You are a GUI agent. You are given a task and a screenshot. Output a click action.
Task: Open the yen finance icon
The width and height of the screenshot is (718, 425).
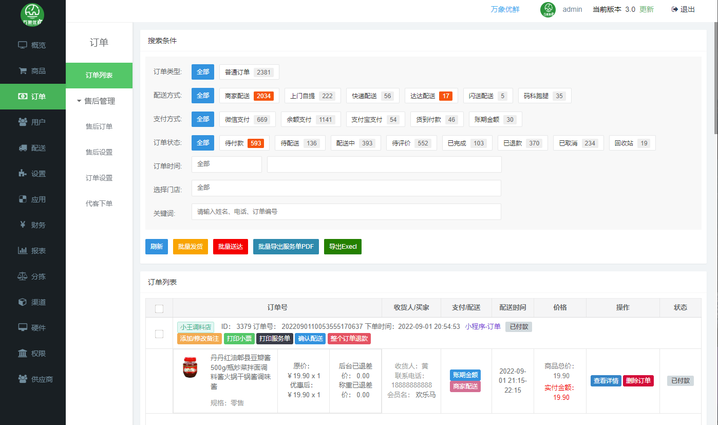(x=23, y=225)
